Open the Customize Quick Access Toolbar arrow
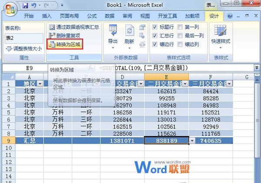 tap(62, 6)
